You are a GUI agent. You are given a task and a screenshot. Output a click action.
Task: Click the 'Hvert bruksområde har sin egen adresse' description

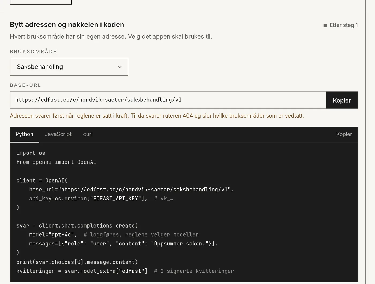[111, 37]
